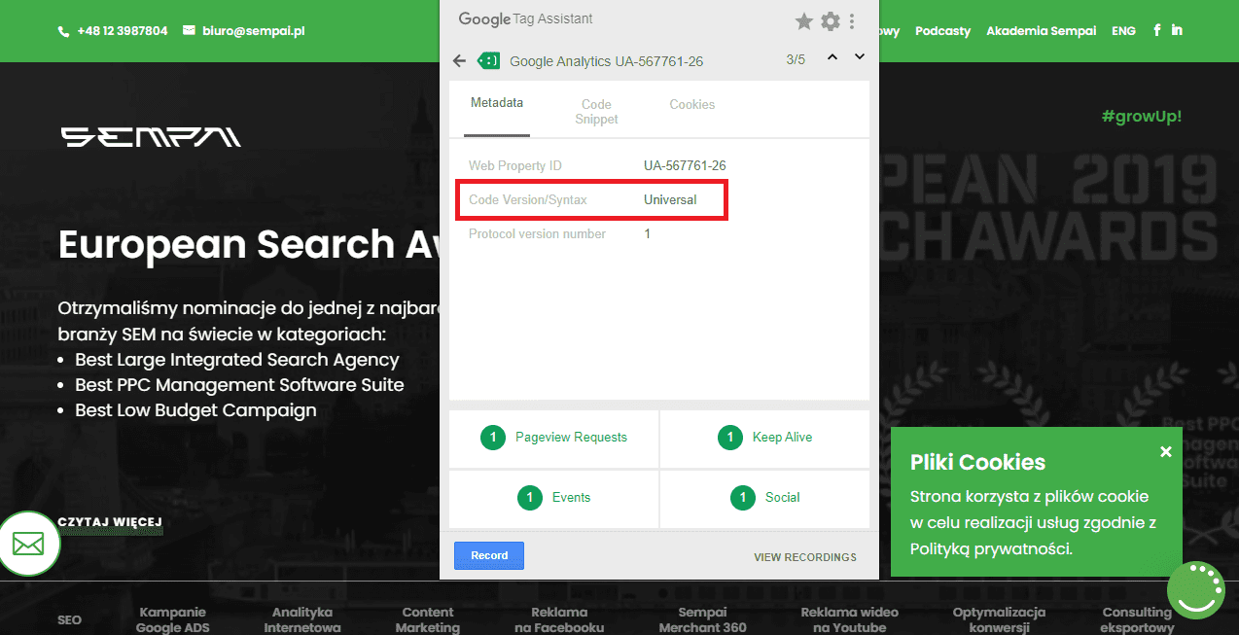Click Code Version/Syntax value Universal
The height and width of the screenshot is (635, 1239).
click(x=670, y=200)
